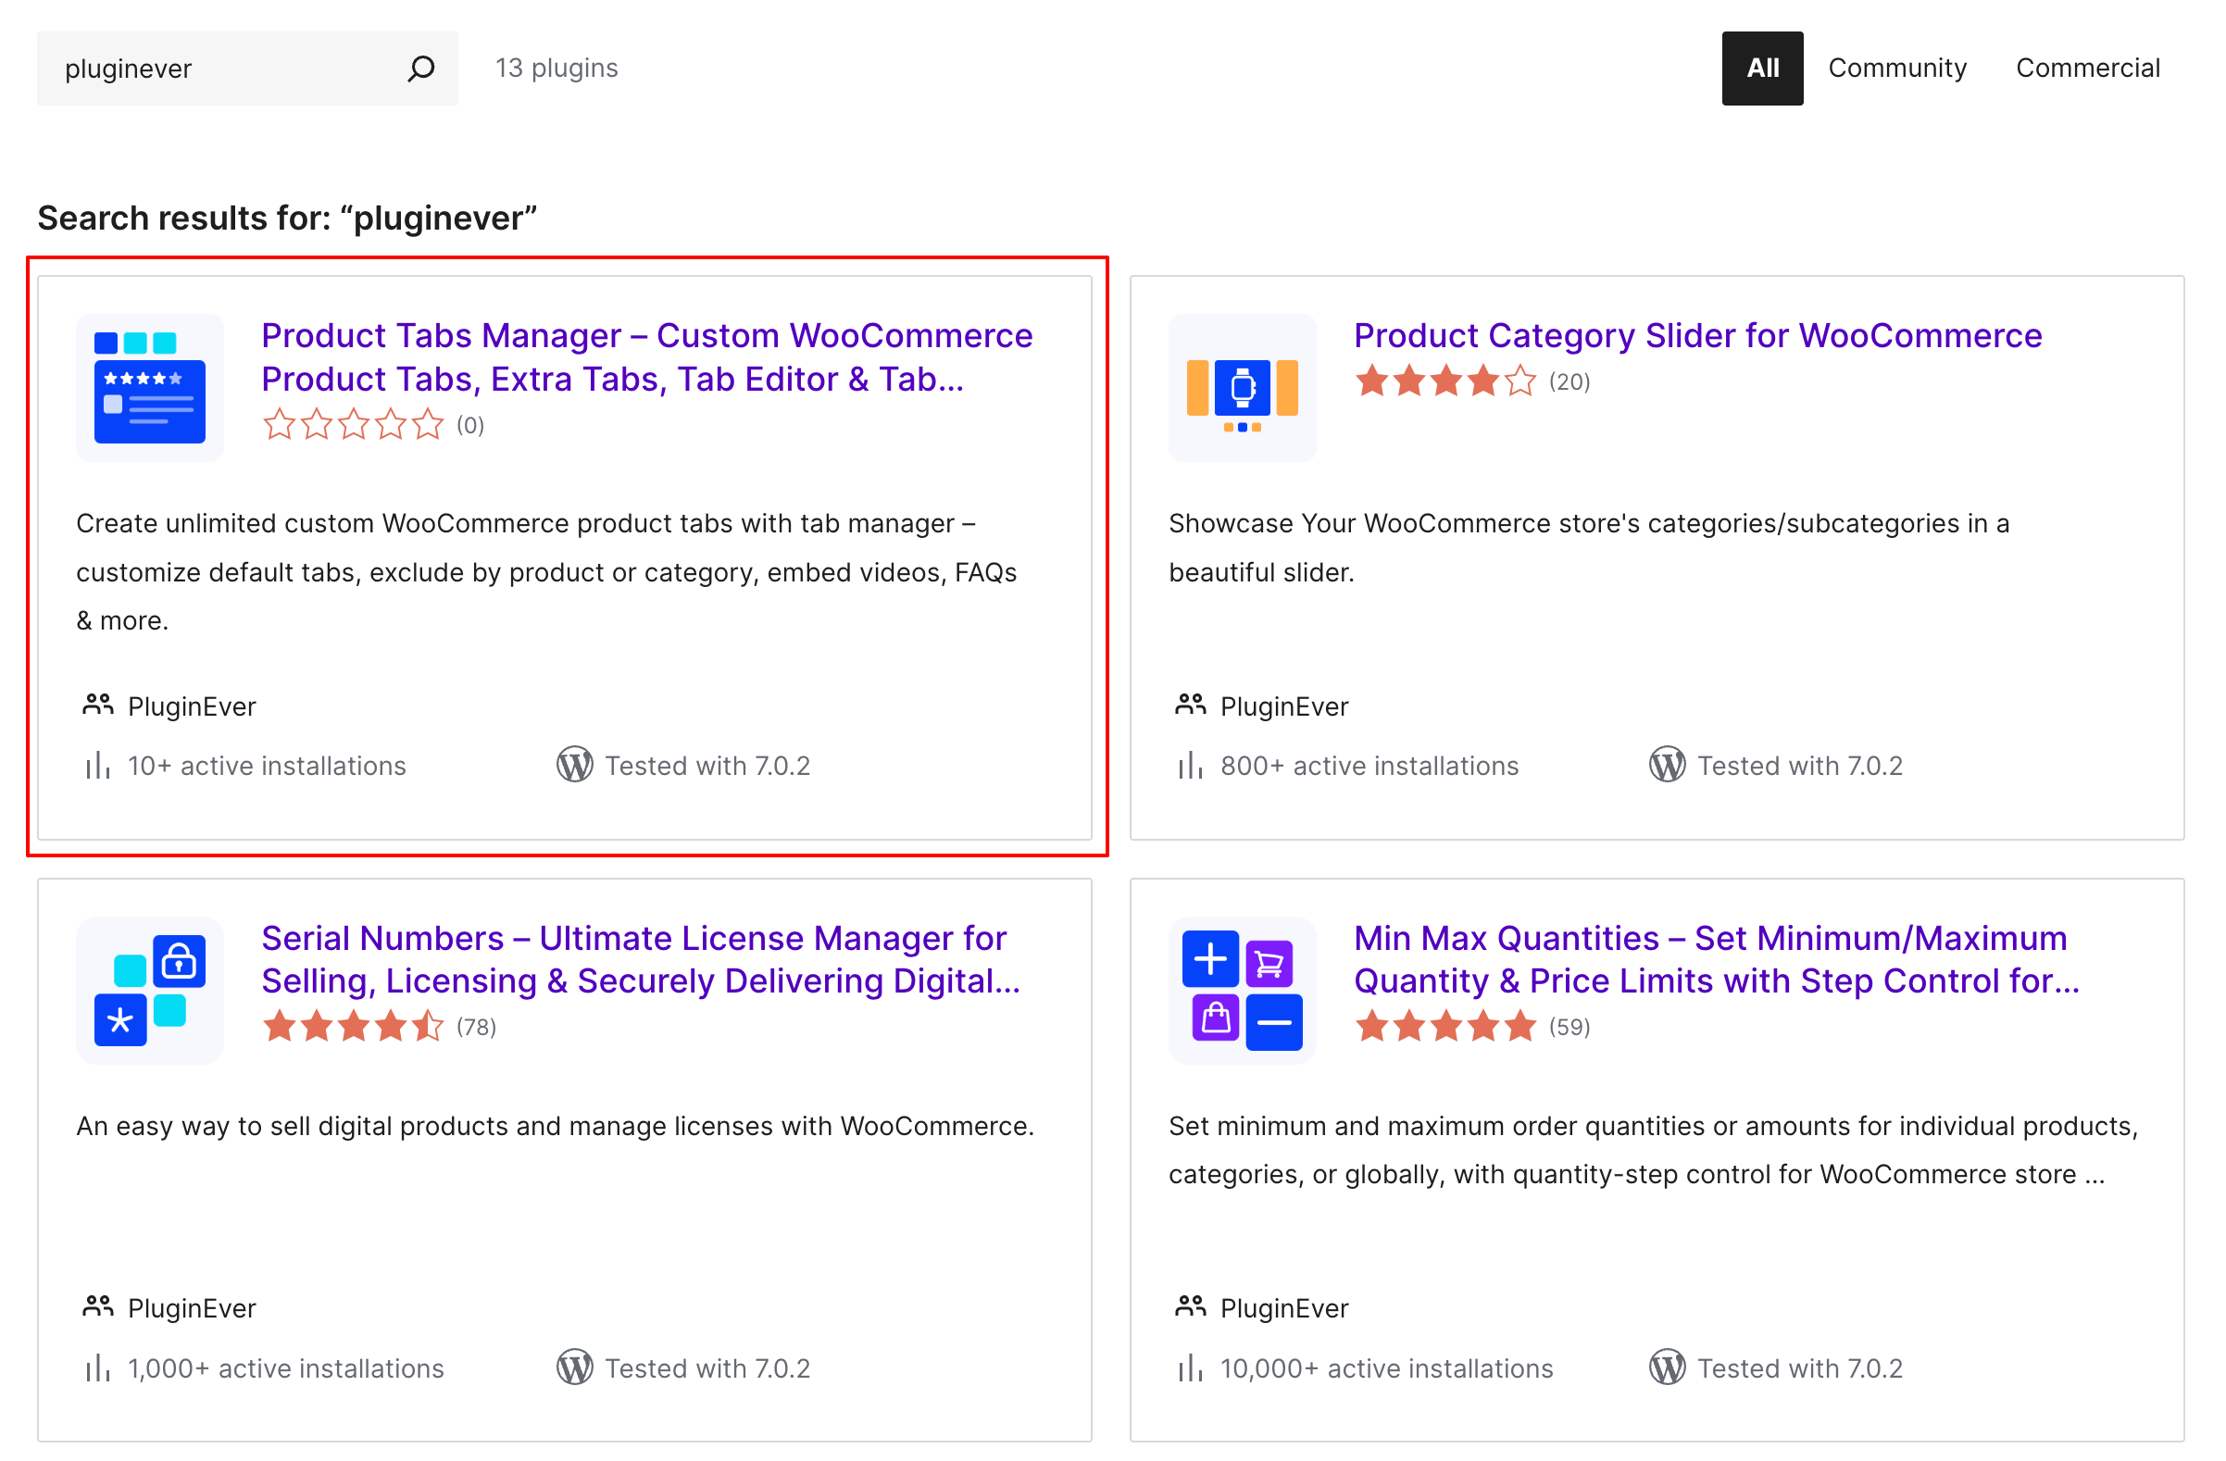Click the star rating of Serial Numbers
Image resolution: width=2226 pixels, height=1461 pixels.
[354, 1026]
